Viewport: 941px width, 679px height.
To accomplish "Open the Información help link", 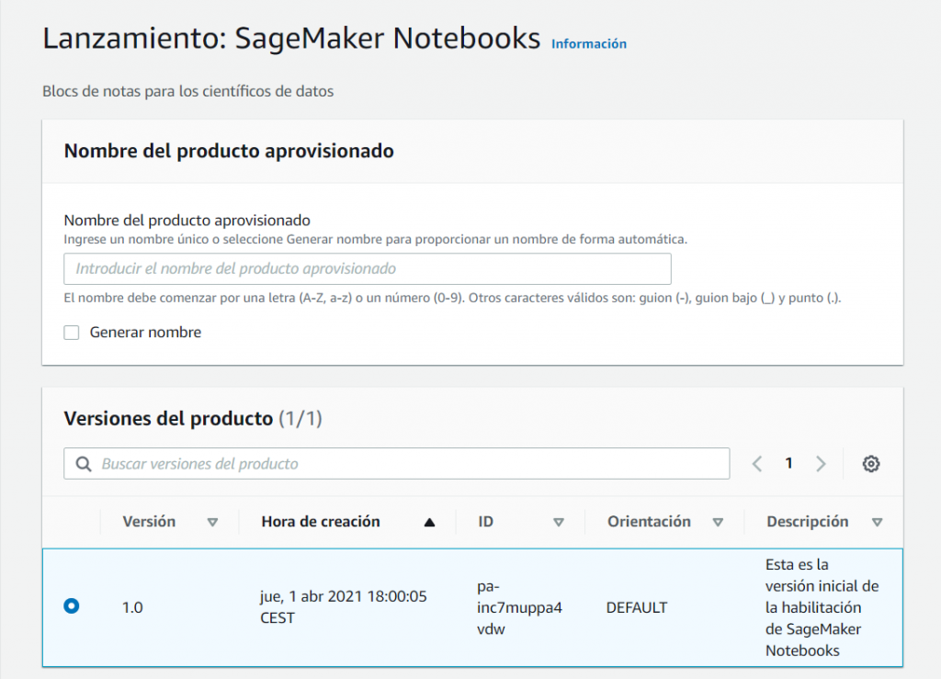I will [588, 43].
